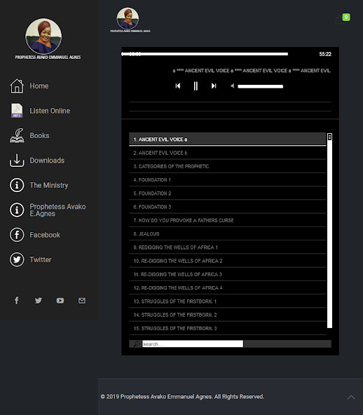Click the sidebar profile photo logo

click(x=43, y=36)
